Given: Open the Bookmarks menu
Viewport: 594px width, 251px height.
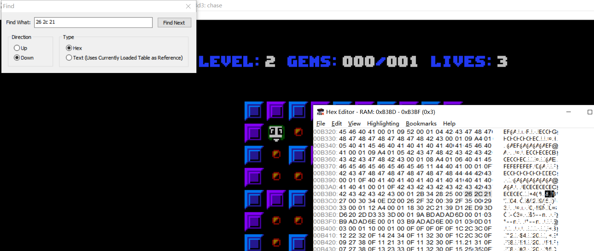Looking at the screenshot, I should tap(421, 123).
